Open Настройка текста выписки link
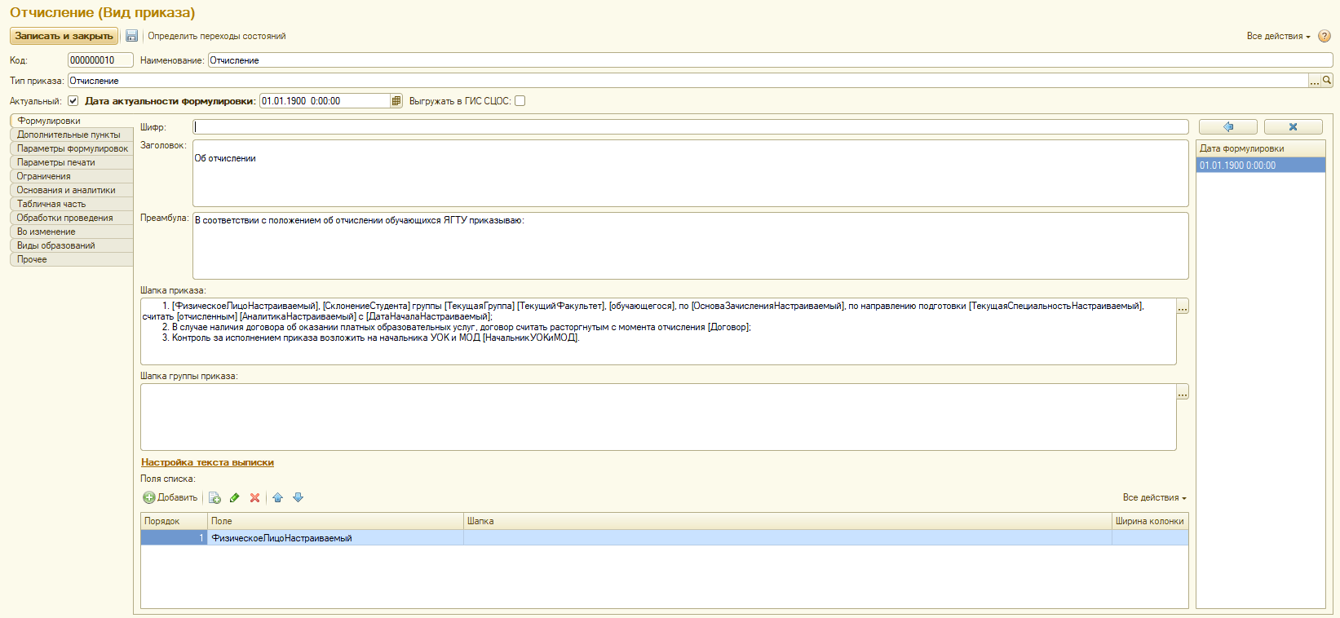The width and height of the screenshot is (1340, 618). click(x=207, y=462)
